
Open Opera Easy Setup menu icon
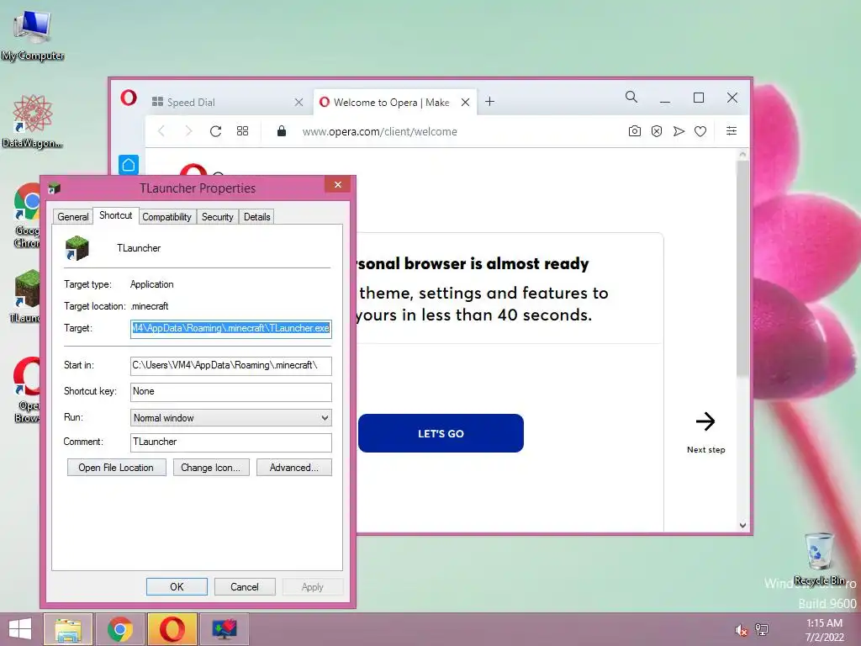(x=732, y=130)
